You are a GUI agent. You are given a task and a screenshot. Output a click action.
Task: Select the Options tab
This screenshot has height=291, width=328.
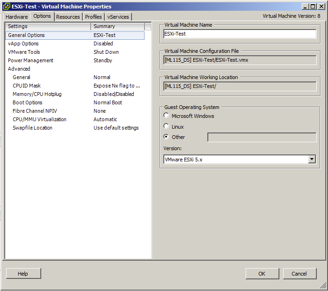tap(42, 16)
